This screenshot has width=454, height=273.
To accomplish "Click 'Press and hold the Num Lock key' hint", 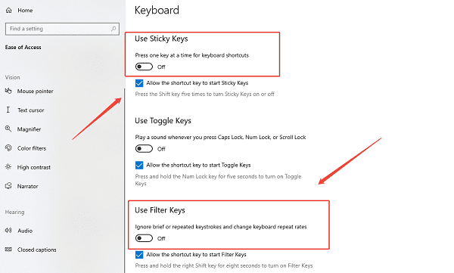I will pos(219,180).
